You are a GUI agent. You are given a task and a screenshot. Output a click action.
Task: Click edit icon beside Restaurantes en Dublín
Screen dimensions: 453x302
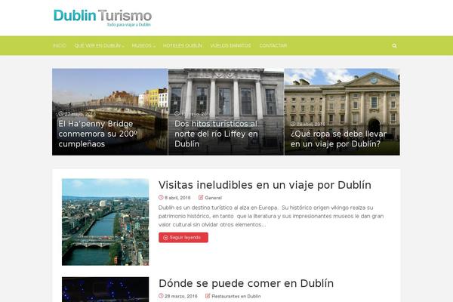(x=208, y=296)
